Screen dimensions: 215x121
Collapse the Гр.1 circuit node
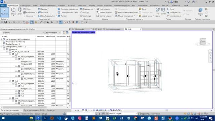coord(10,54)
